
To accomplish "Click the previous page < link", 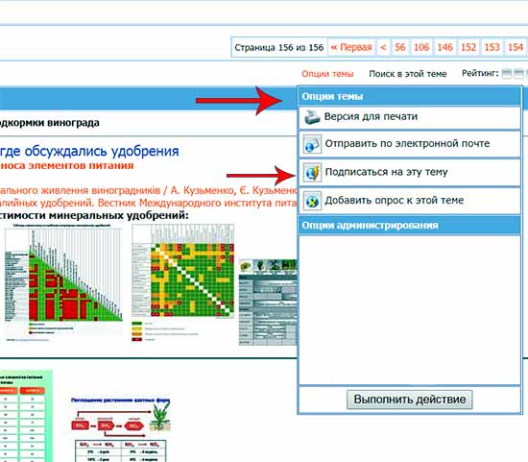I will (x=383, y=47).
